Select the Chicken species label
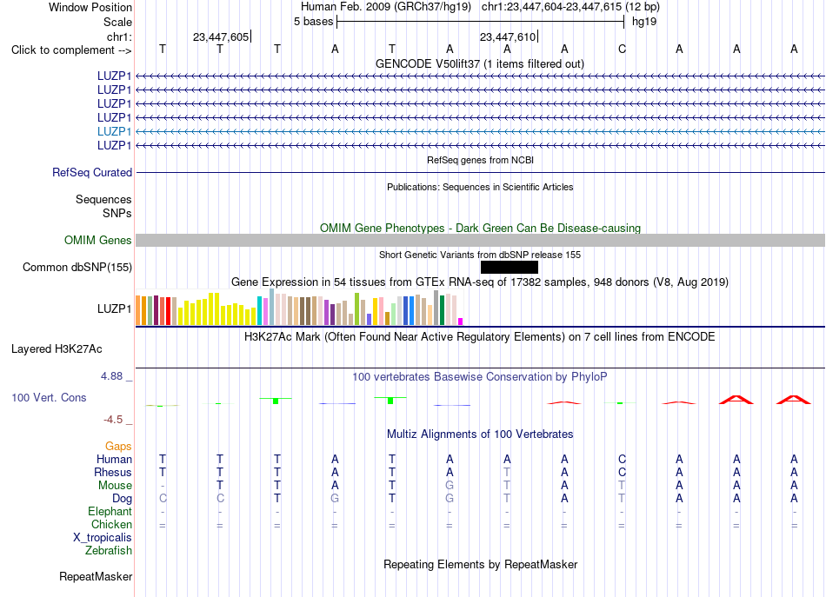Screen dimensions: 826x597 [111, 524]
